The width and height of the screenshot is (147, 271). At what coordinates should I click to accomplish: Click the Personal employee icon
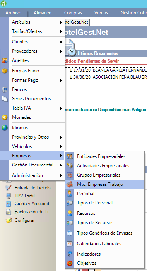pyautogui.click(x=70, y=194)
